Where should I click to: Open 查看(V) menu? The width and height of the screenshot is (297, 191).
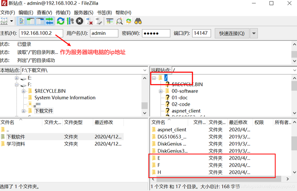pos(44,13)
